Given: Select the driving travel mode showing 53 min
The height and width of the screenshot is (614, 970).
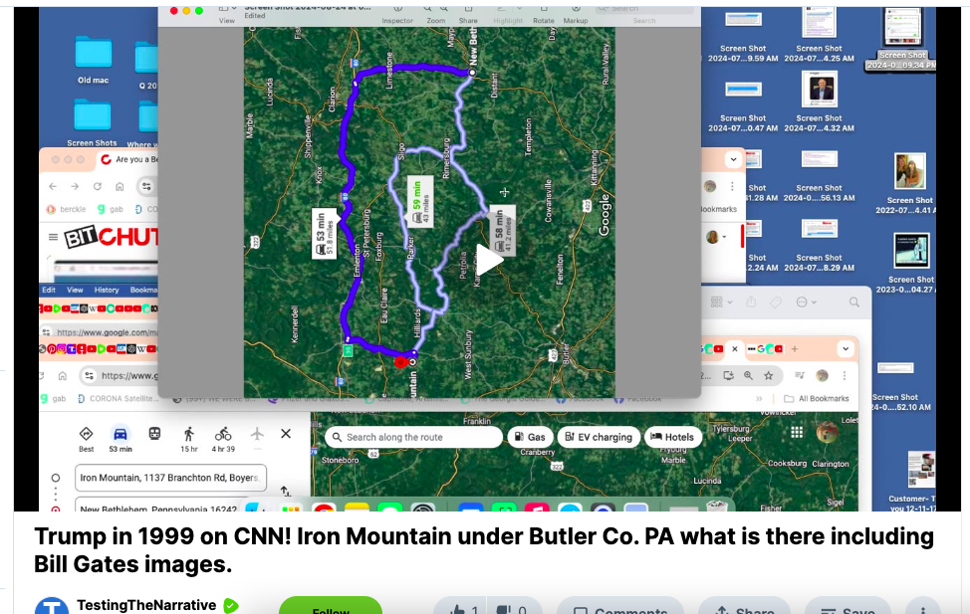Looking at the screenshot, I should point(121,438).
